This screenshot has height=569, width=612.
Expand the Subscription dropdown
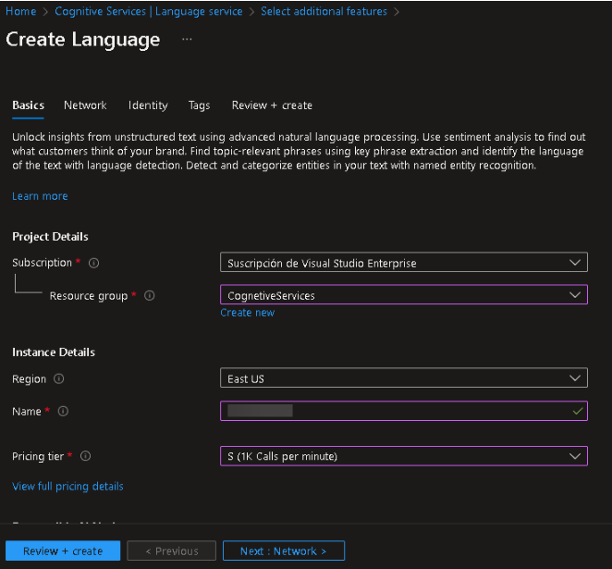point(403,264)
